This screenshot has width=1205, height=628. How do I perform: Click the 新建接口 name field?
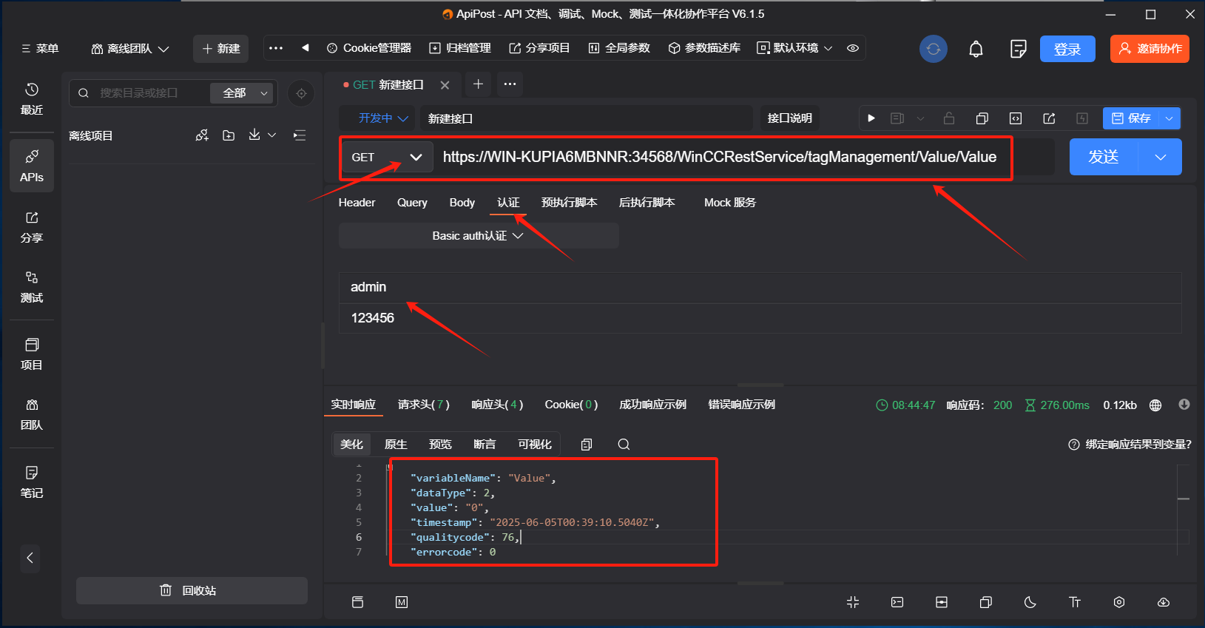(x=586, y=118)
